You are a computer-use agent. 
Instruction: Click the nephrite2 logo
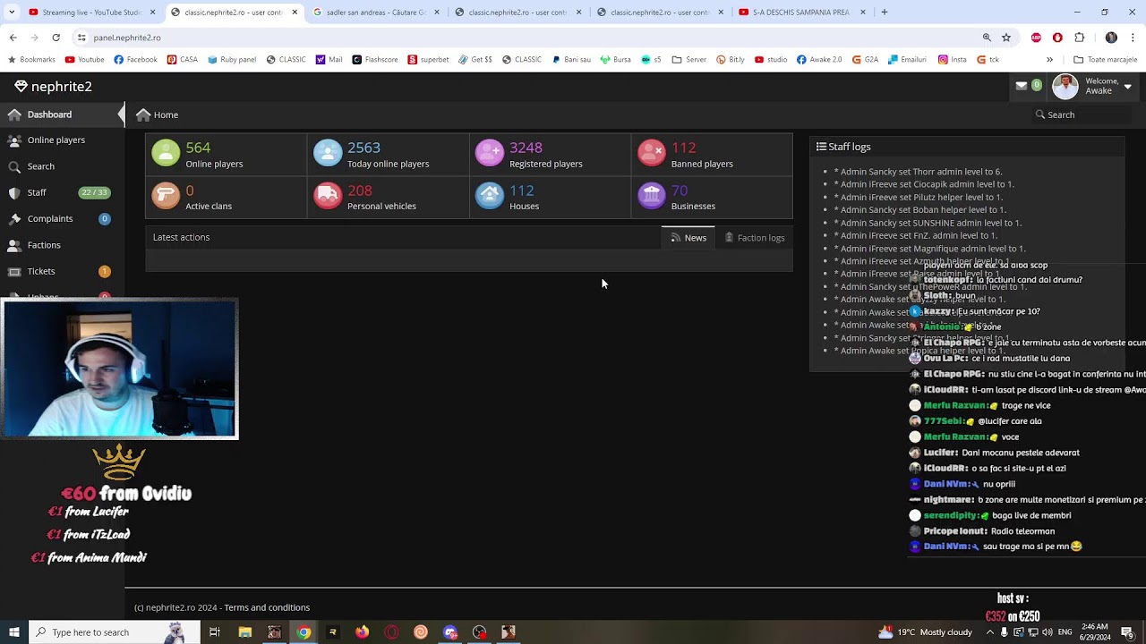[x=54, y=86]
